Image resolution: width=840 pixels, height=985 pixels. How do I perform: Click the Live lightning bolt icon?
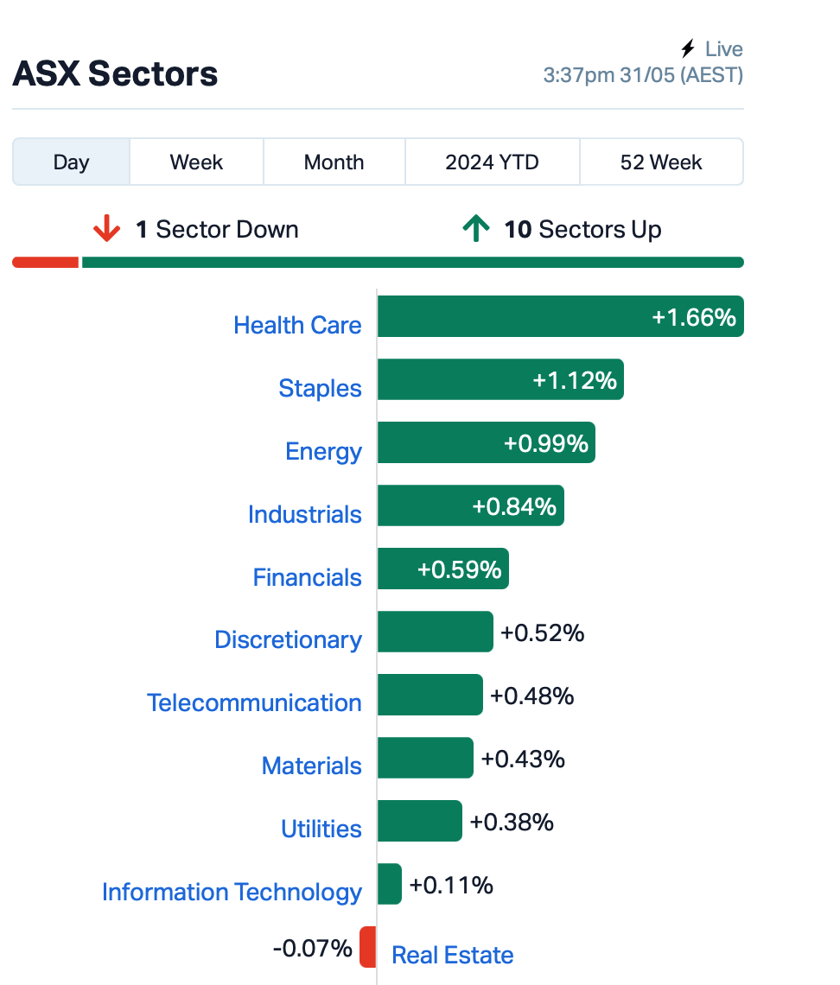tap(688, 48)
